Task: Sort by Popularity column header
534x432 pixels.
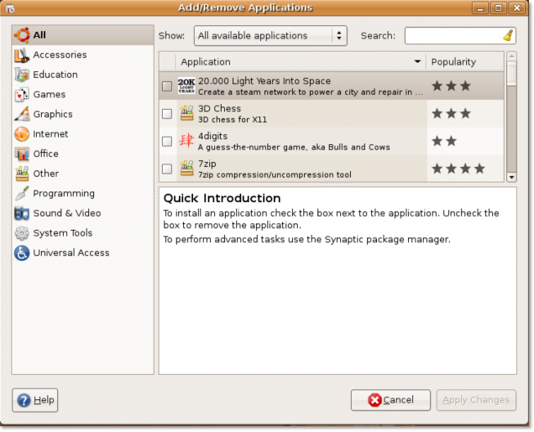Action: (x=465, y=62)
